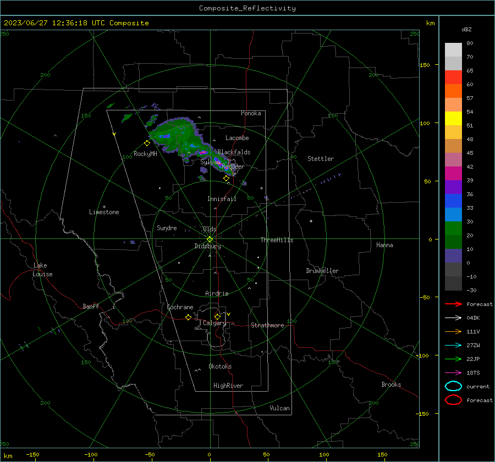Click the RockyMH label
The height and width of the screenshot is (462, 495).
(145, 154)
